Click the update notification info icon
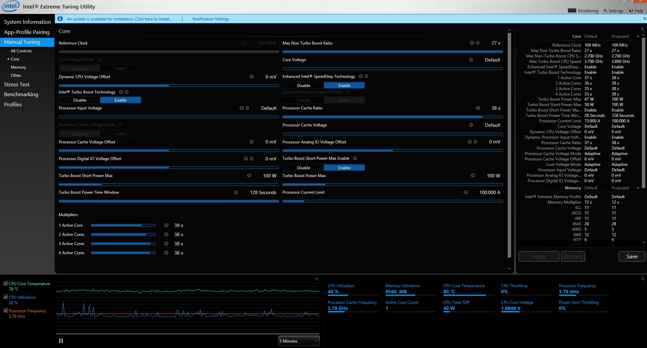 (x=60, y=19)
